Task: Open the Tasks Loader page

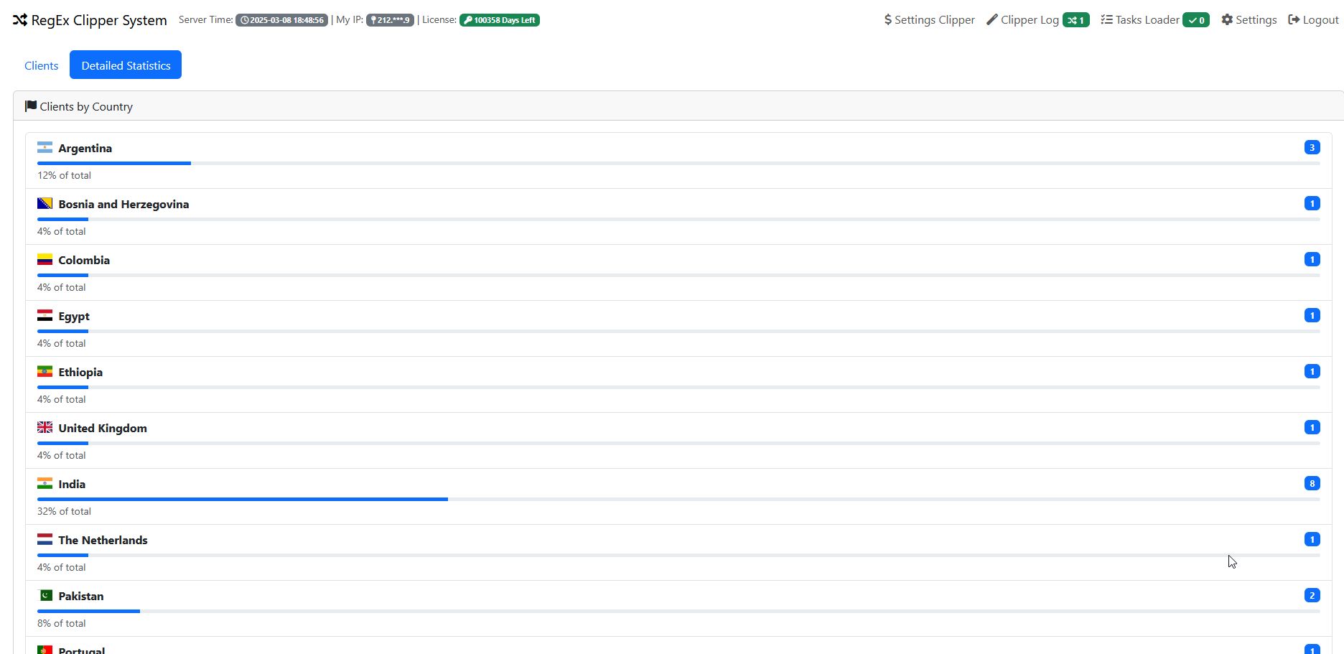Action: click(1155, 20)
